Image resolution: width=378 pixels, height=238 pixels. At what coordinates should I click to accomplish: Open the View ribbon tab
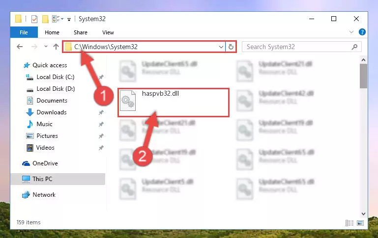108,32
